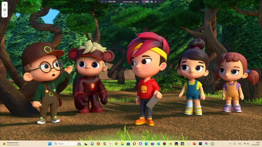This screenshot has width=262, height=147.
Task: Open the Windows Start menu
Action: click(x=49, y=144)
